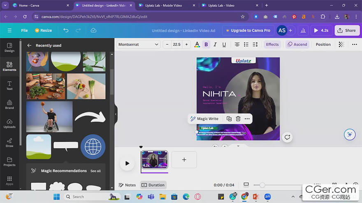Preview video with 4.2s play button
This screenshot has height=203, width=362.
[321, 30]
